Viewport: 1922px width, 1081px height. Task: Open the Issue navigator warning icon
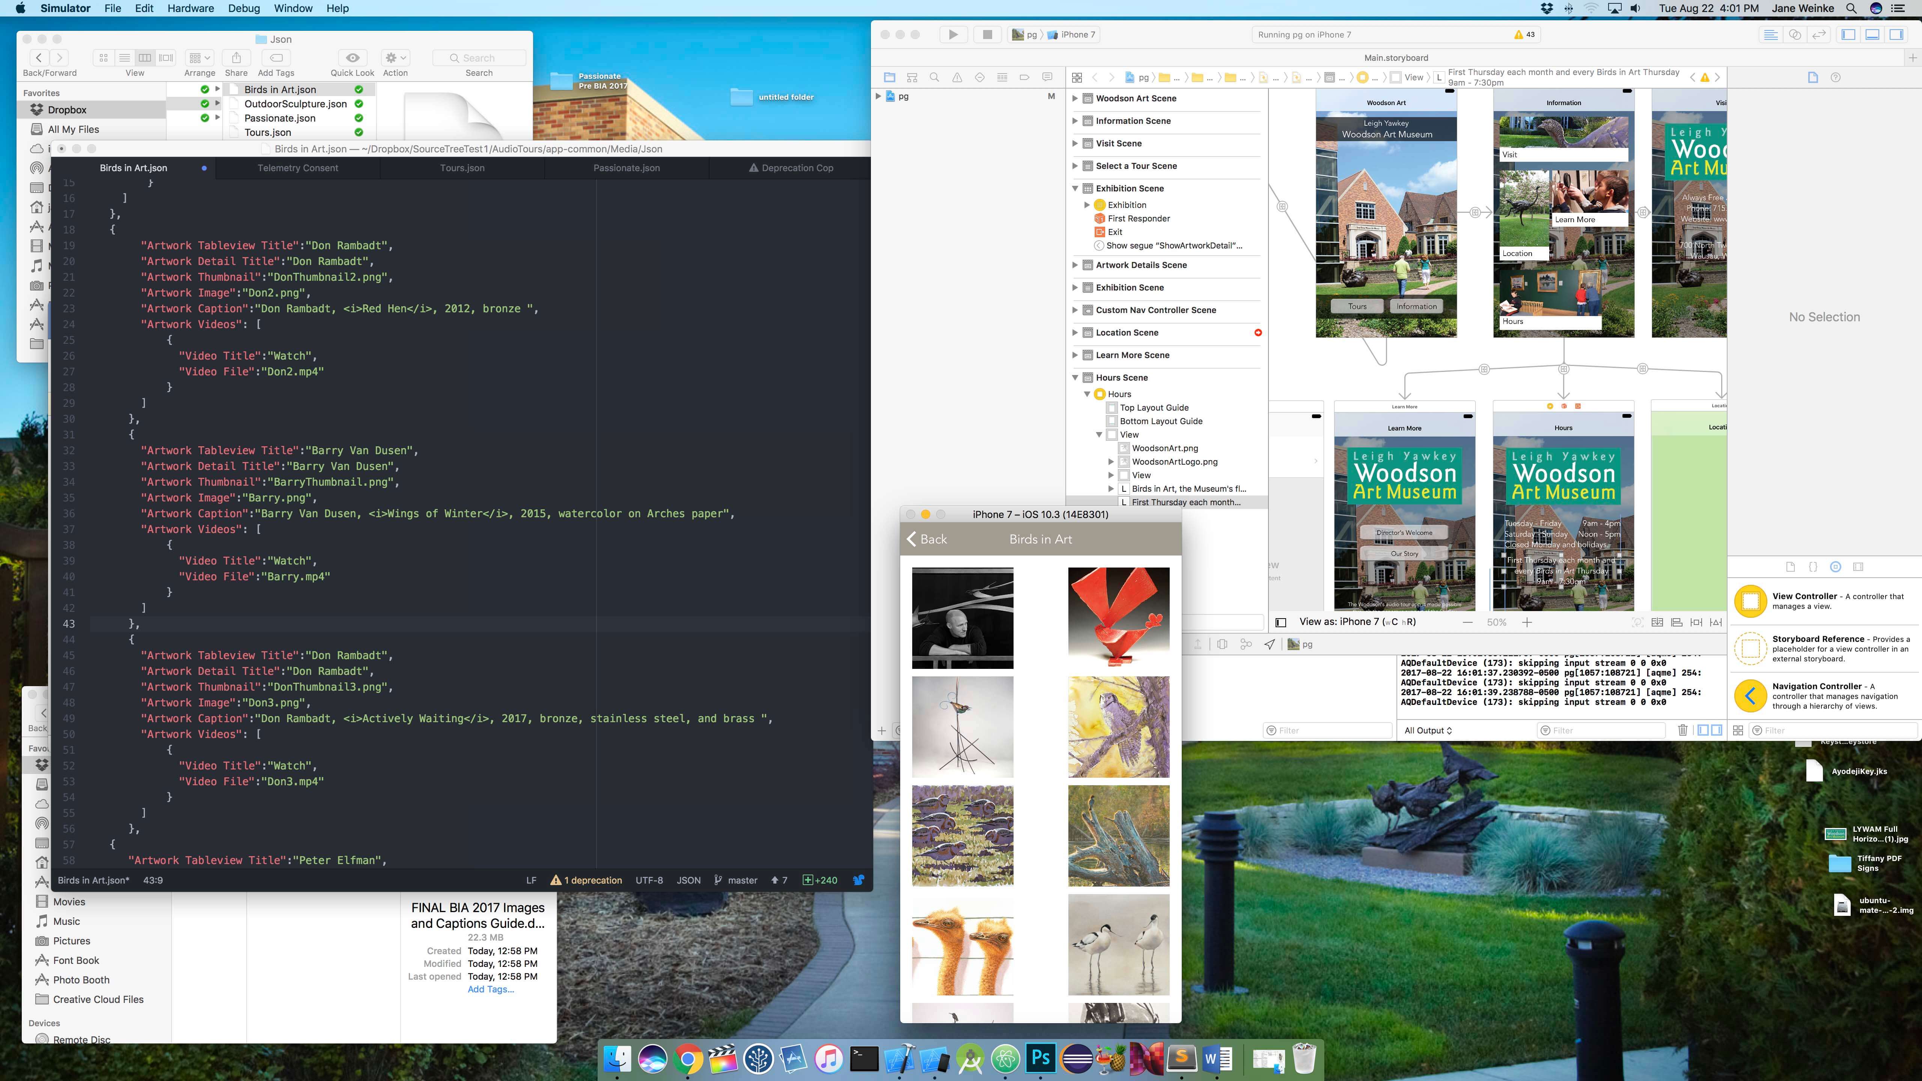tap(957, 78)
